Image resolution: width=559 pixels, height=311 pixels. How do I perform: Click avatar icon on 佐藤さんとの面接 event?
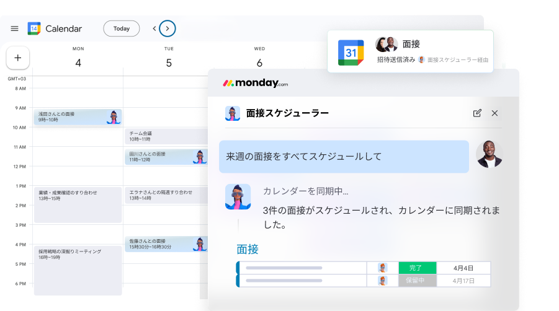click(200, 244)
